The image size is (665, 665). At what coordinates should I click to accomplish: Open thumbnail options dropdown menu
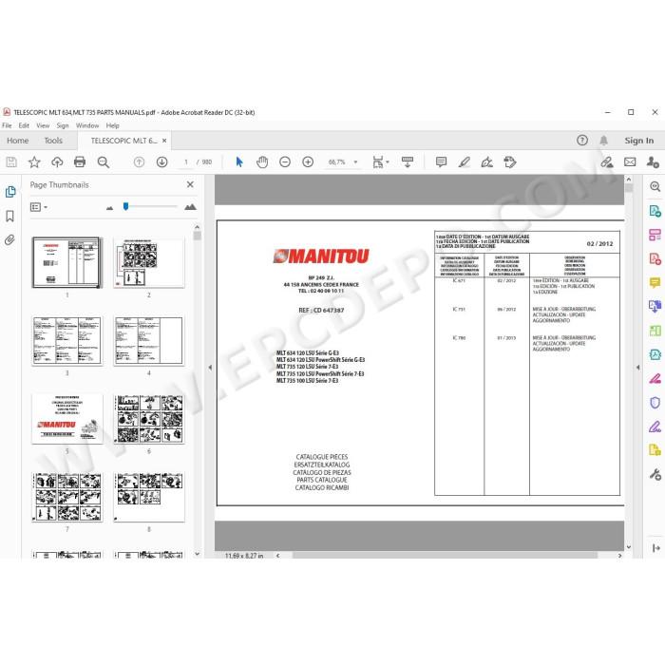pos(39,207)
